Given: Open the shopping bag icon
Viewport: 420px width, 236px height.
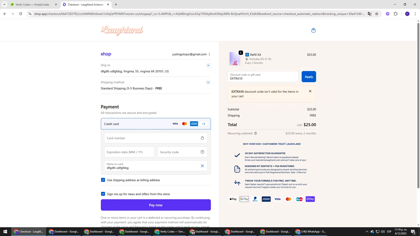Looking at the screenshot, I should [x=313, y=30].
